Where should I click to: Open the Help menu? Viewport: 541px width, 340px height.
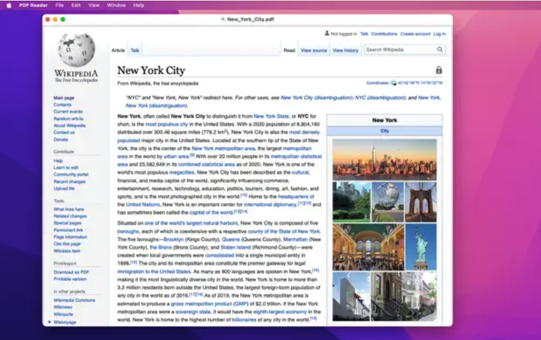(x=139, y=5)
